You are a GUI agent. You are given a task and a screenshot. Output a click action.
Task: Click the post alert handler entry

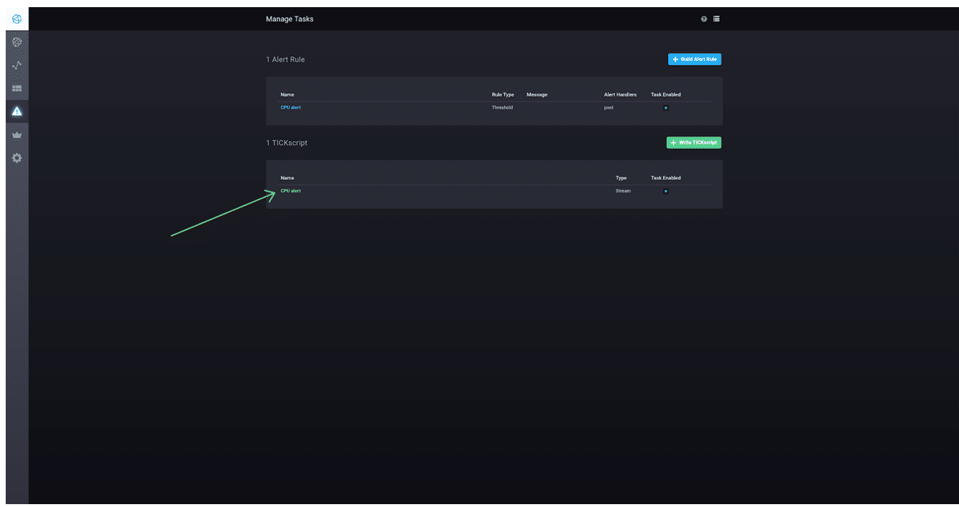[x=608, y=108]
